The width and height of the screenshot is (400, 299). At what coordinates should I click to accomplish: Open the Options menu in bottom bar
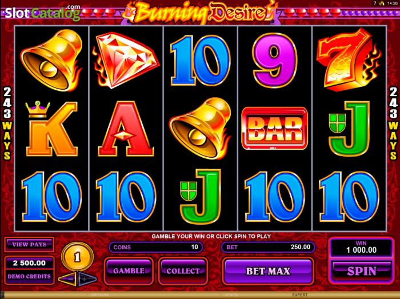click(100, 295)
